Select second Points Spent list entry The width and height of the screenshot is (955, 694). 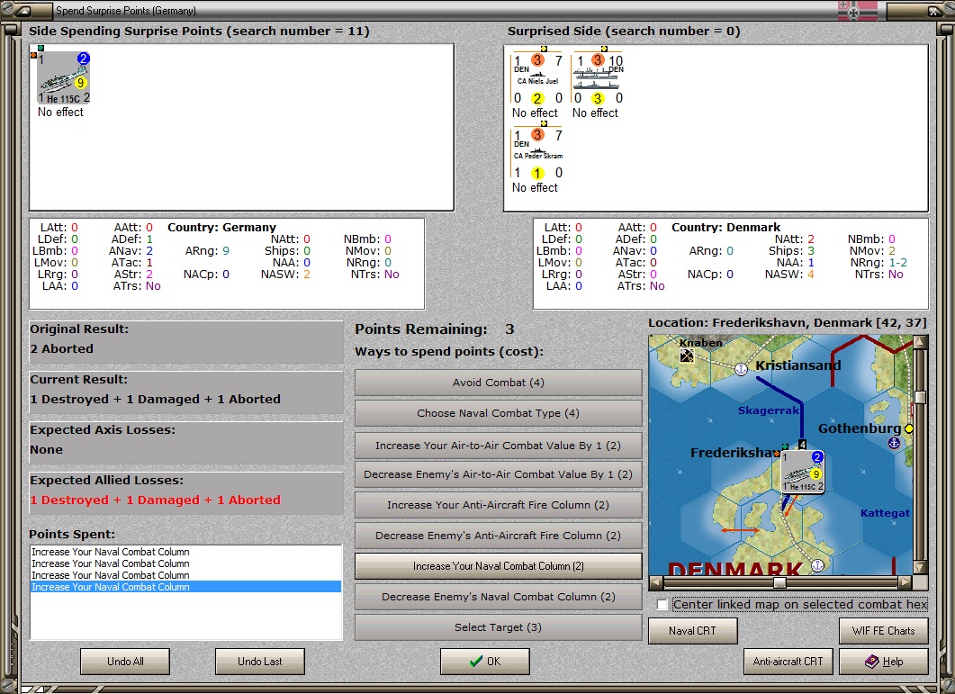coord(185,563)
